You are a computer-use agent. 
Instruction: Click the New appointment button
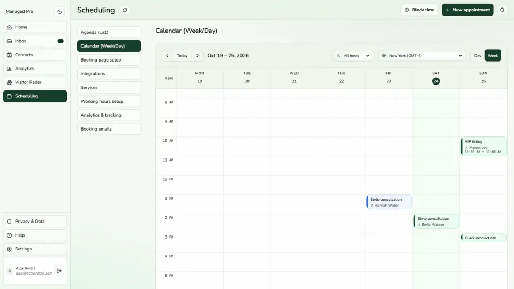coord(467,10)
